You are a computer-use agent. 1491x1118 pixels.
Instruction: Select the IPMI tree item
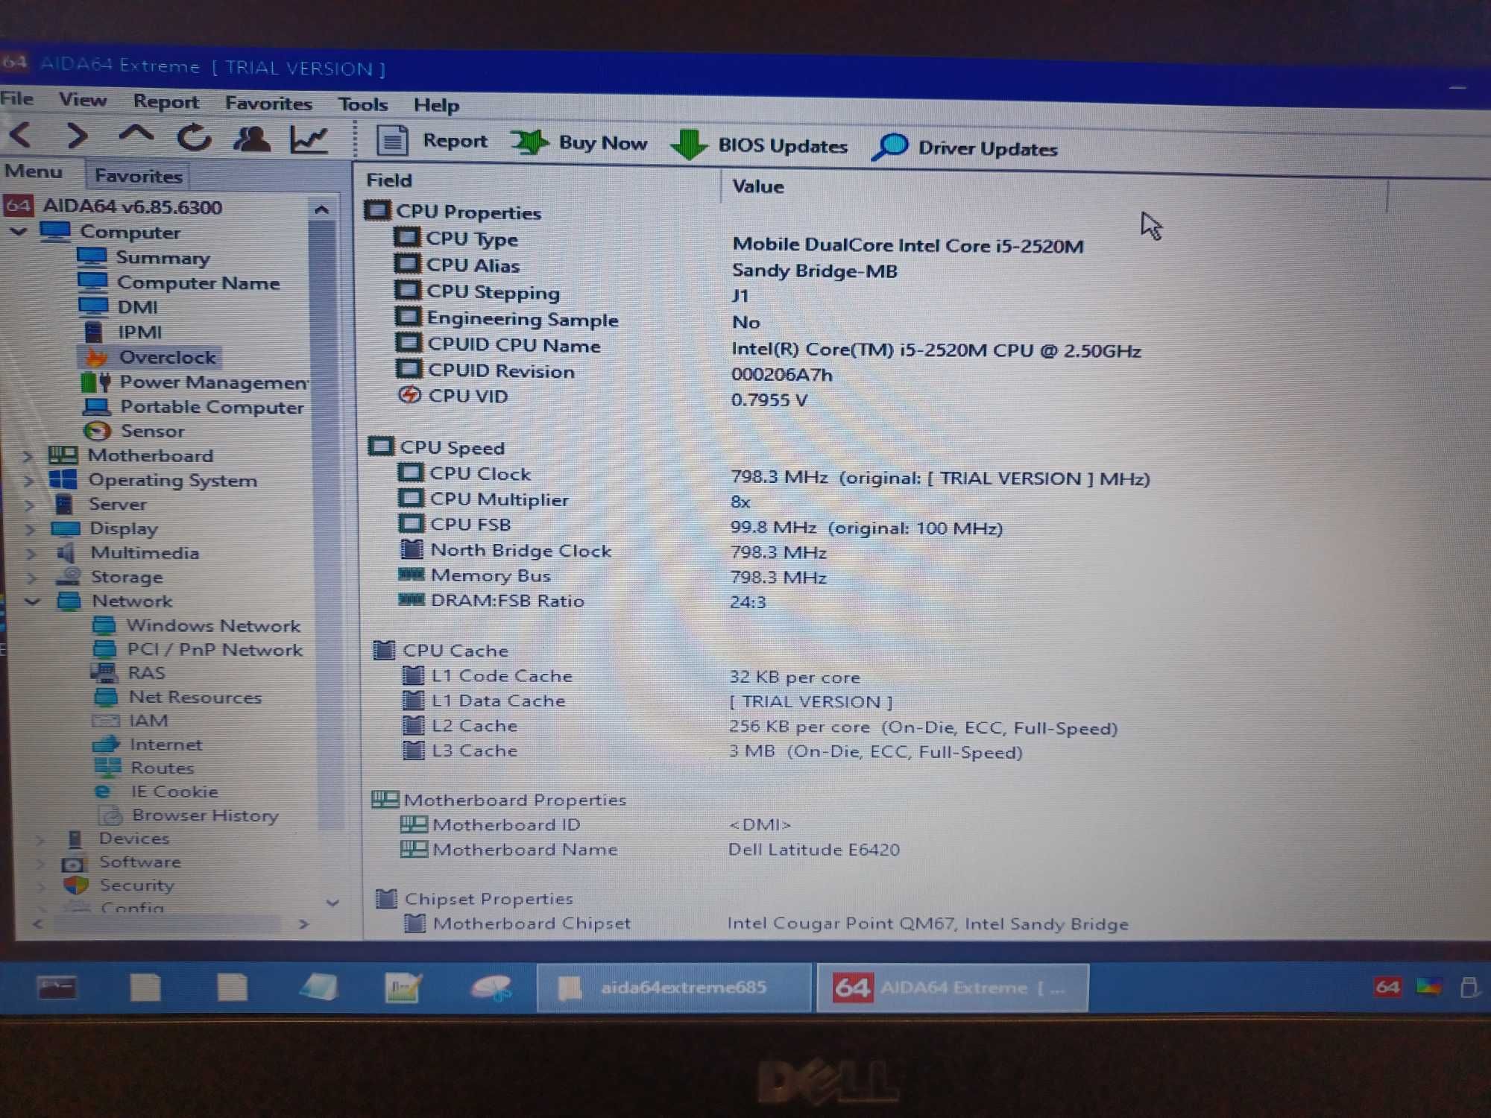point(139,332)
